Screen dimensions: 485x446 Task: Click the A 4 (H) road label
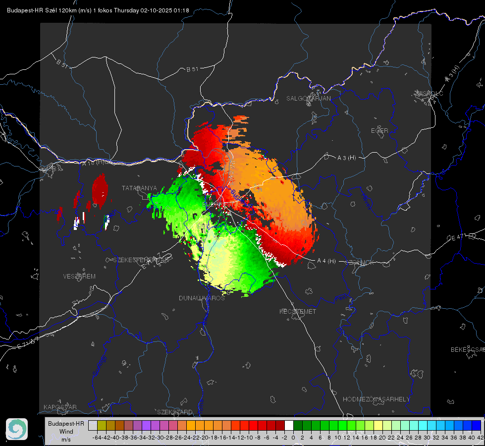pos(326,261)
